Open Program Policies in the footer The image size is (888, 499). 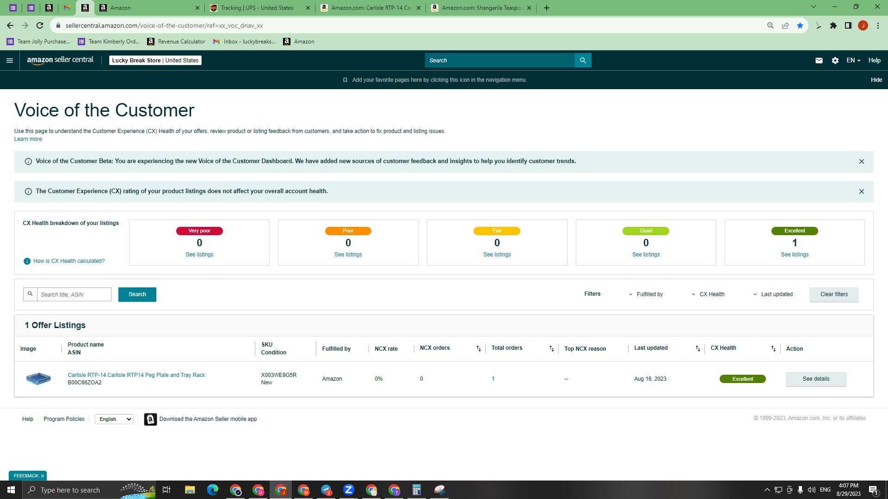64,420
